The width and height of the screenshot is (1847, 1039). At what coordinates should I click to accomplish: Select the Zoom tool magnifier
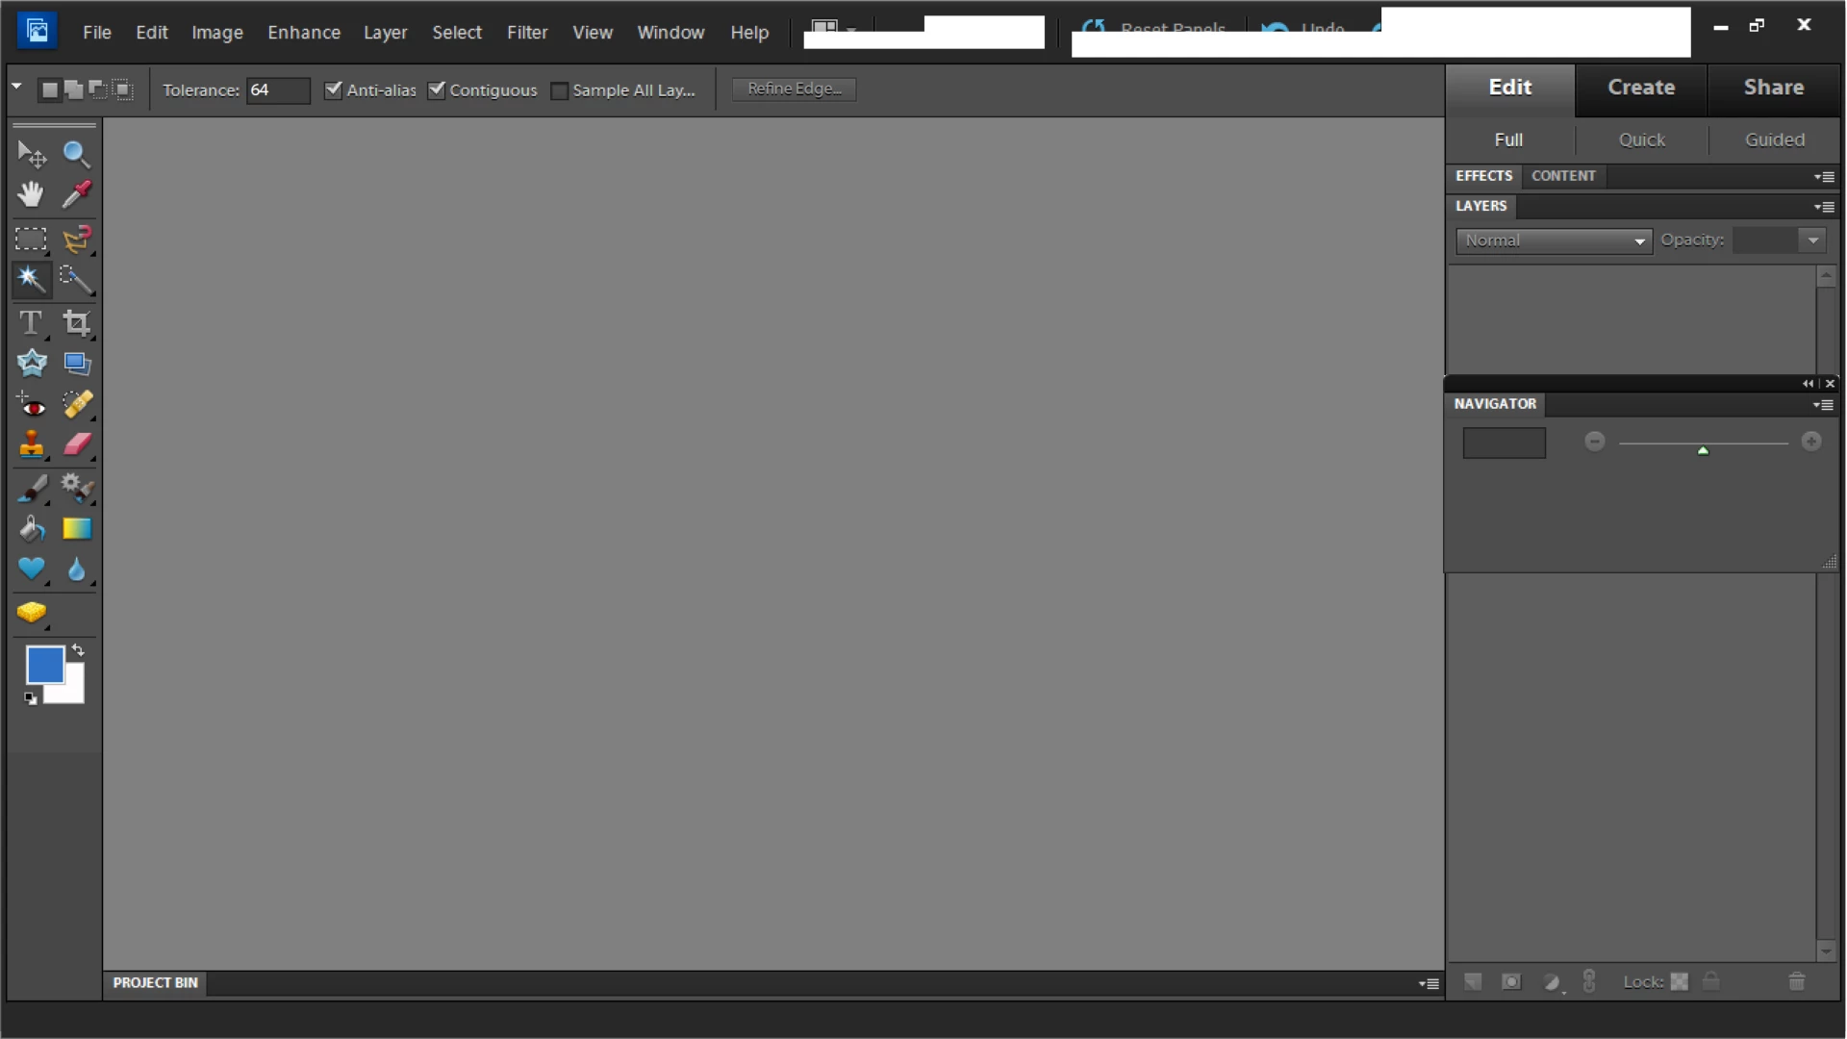[76, 154]
